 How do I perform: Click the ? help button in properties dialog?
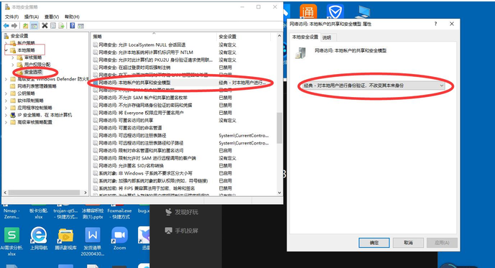click(435, 24)
